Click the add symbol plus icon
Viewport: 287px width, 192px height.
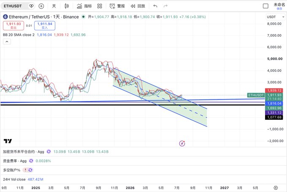point(41,6)
